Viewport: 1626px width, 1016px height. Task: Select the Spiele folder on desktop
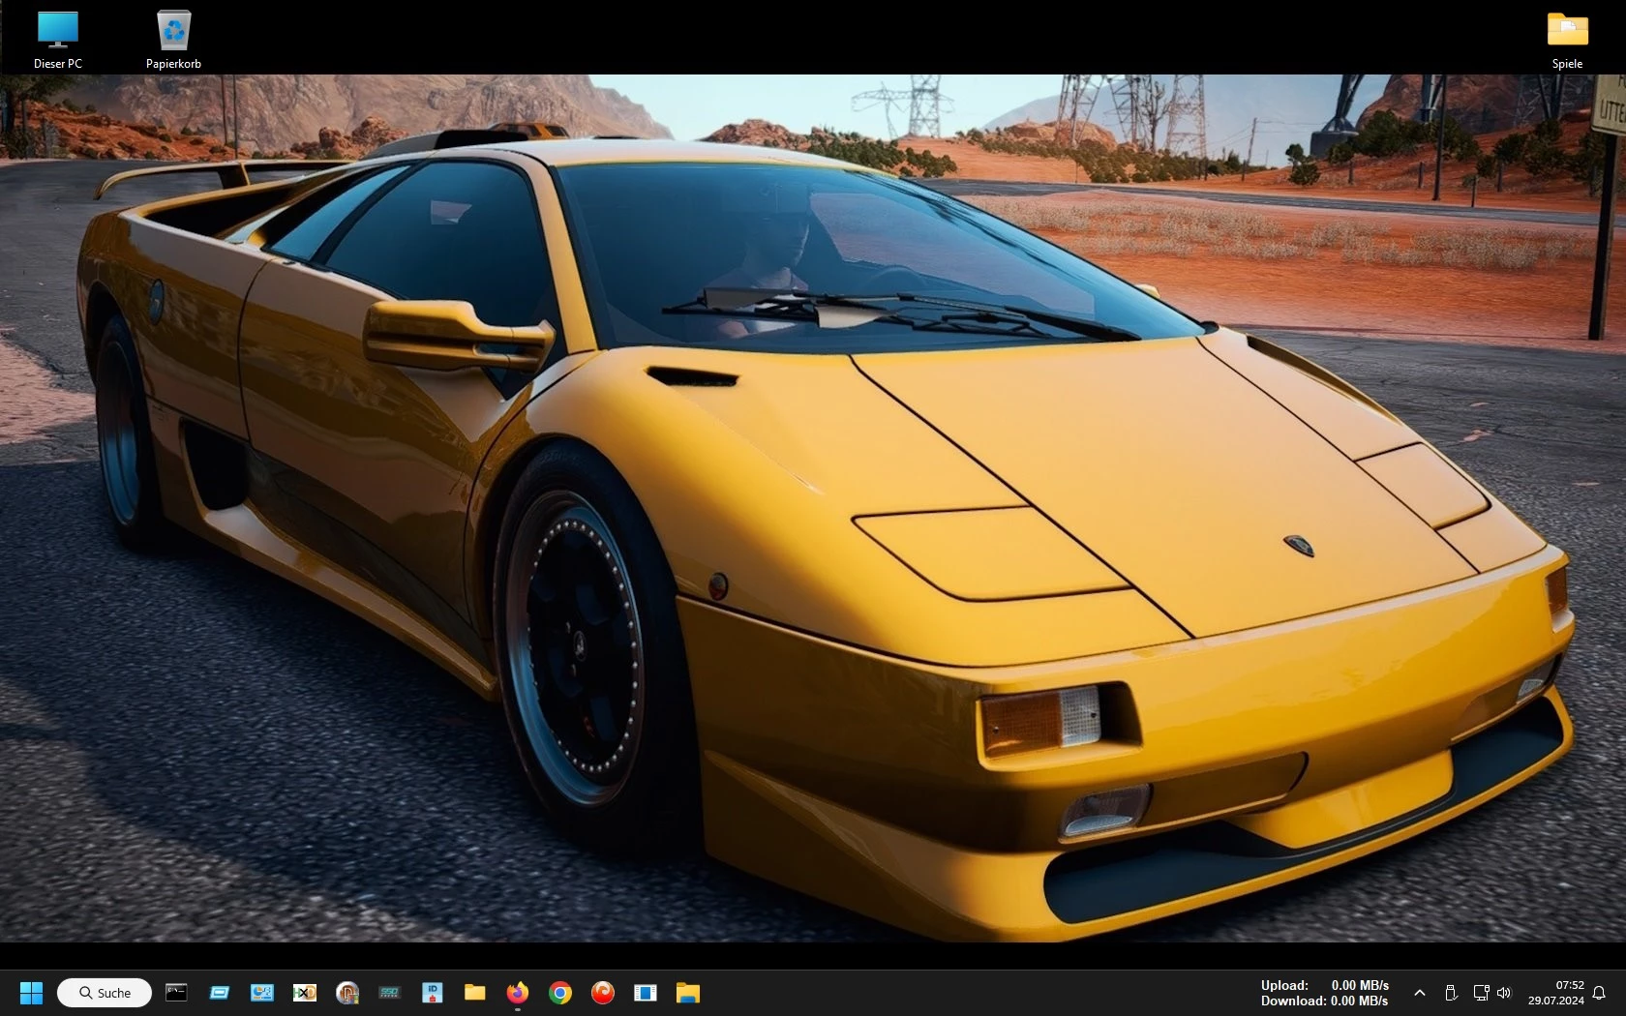point(1567,39)
